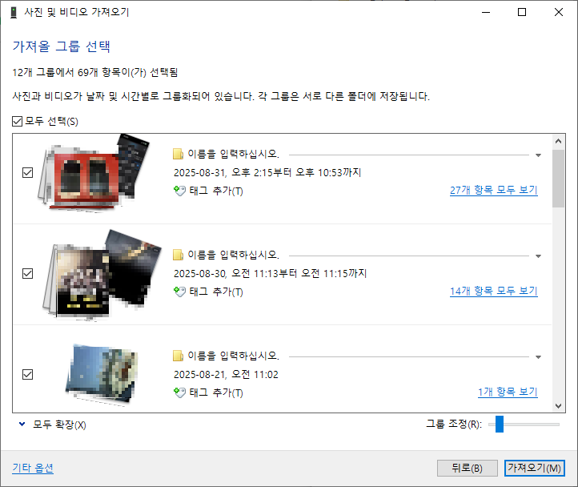Click tag icon in the 2025-08-30 group
The image size is (578, 487).
179,292
